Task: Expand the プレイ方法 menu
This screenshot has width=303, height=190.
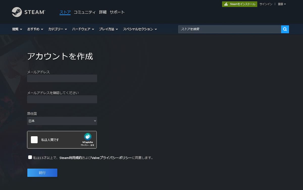Action: click(x=108, y=29)
